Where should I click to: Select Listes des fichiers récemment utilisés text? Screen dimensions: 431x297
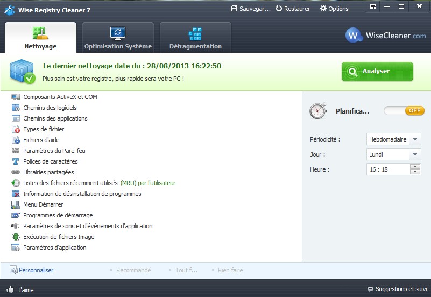click(x=70, y=183)
